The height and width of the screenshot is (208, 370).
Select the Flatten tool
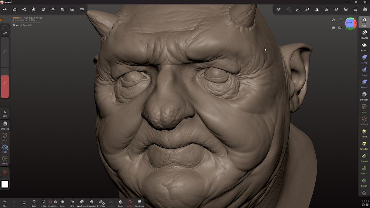[364, 158]
